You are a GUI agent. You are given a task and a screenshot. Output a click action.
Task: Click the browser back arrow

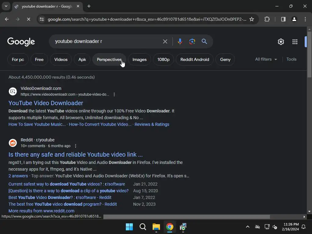pos(7,19)
